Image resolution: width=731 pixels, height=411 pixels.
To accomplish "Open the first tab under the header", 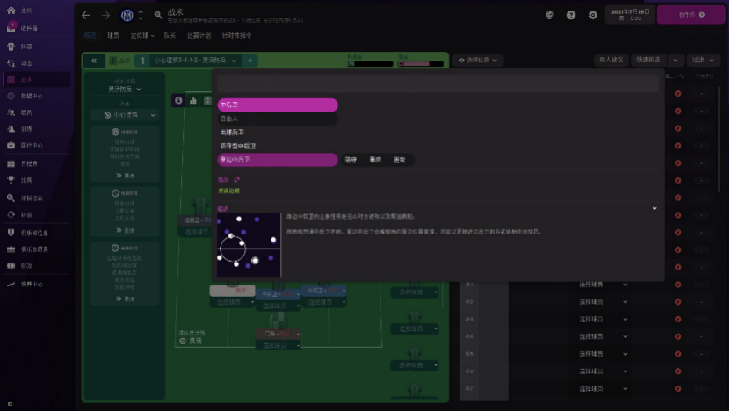I will point(90,35).
